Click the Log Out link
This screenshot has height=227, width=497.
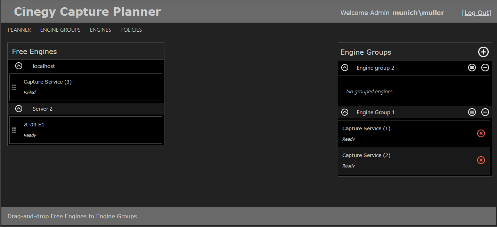click(476, 13)
